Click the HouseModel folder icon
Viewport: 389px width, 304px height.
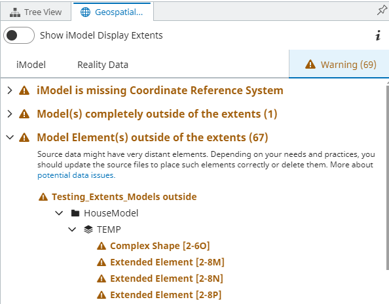(x=75, y=213)
